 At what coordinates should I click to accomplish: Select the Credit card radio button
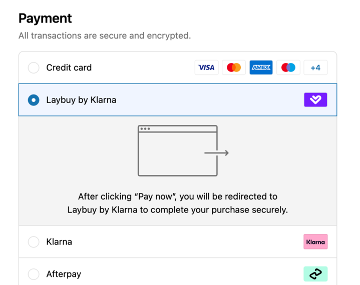tap(34, 67)
